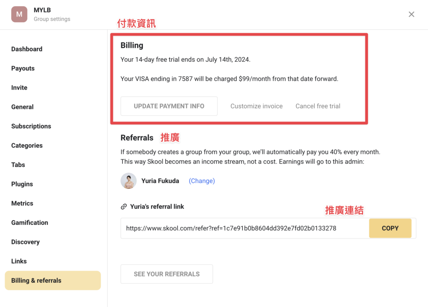Screen dimensions: 428x307
Task: Click the Referrals heading
Action: (137, 138)
